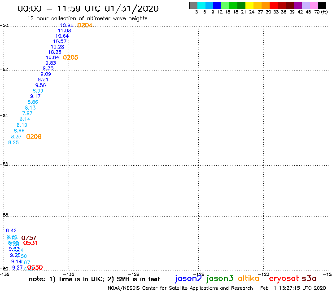The image size is (332, 292).
Task: Select the value 9.17
Action: [35, 96]
